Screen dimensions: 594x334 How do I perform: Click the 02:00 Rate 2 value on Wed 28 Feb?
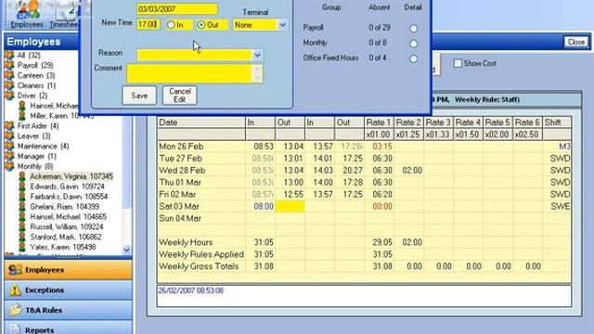pos(412,171)
